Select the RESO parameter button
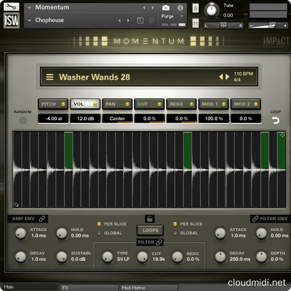291x291 pixels. [x=181, y=104]
